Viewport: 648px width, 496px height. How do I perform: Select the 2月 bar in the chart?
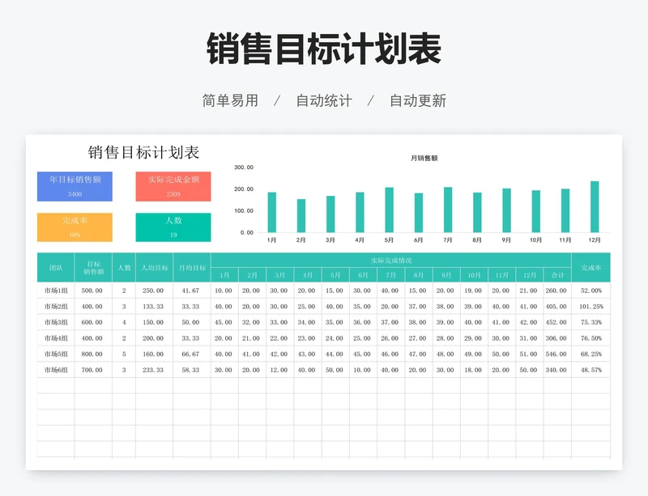pyautogui.click(x=301, y=216)
